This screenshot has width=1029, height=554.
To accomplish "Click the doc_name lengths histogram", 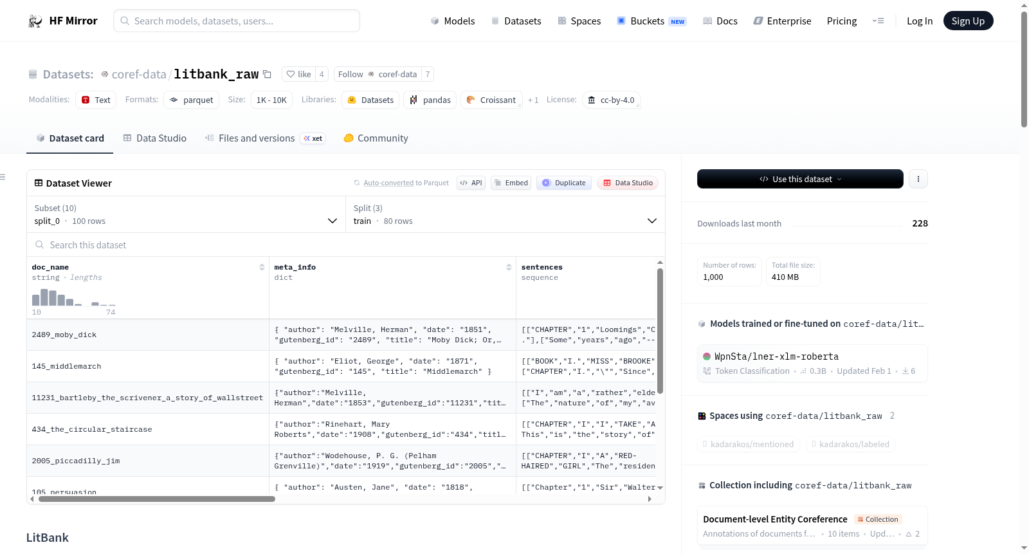I will 74,297.
